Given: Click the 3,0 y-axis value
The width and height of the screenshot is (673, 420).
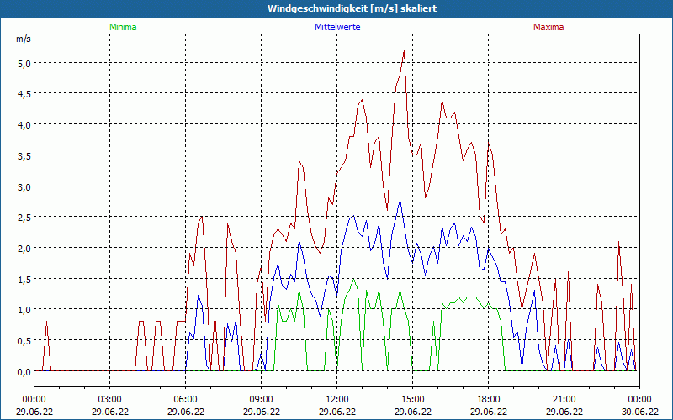Looking at the screenshot, I should (x=24, y=186).
